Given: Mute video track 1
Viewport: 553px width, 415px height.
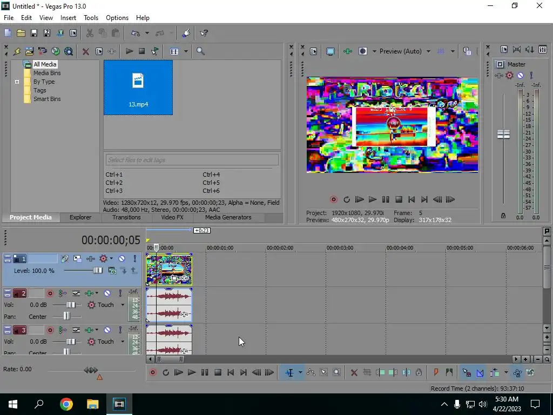Looking at the screenshot, I should coord(122,259).
